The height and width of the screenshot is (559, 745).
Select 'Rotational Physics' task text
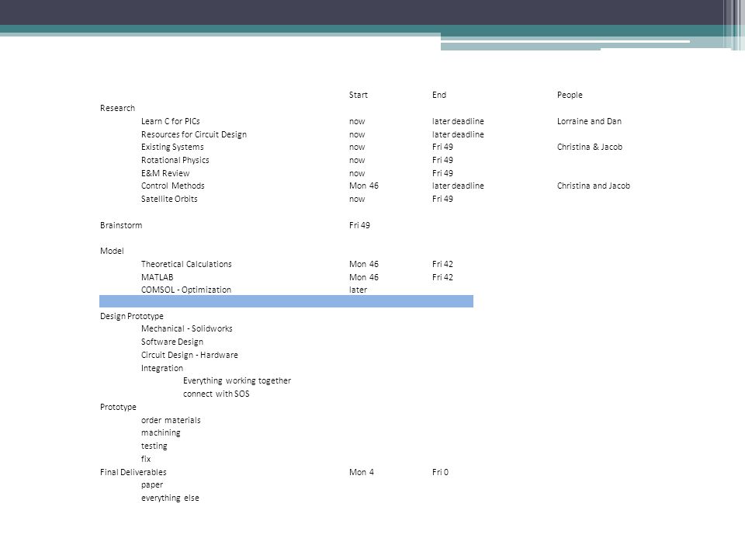pyautogui.click(x=175, y=160)
